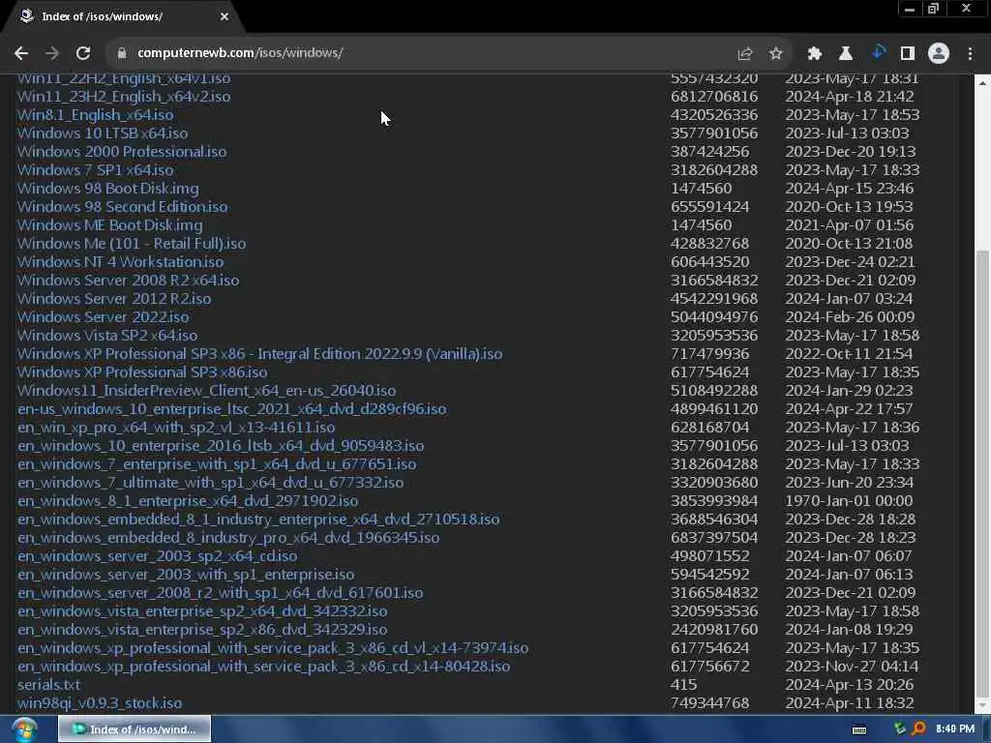This screenshot has width=991, height=743.
Task: Share this page via share icon
Action: pyautogui.click(x=745, y=54)
